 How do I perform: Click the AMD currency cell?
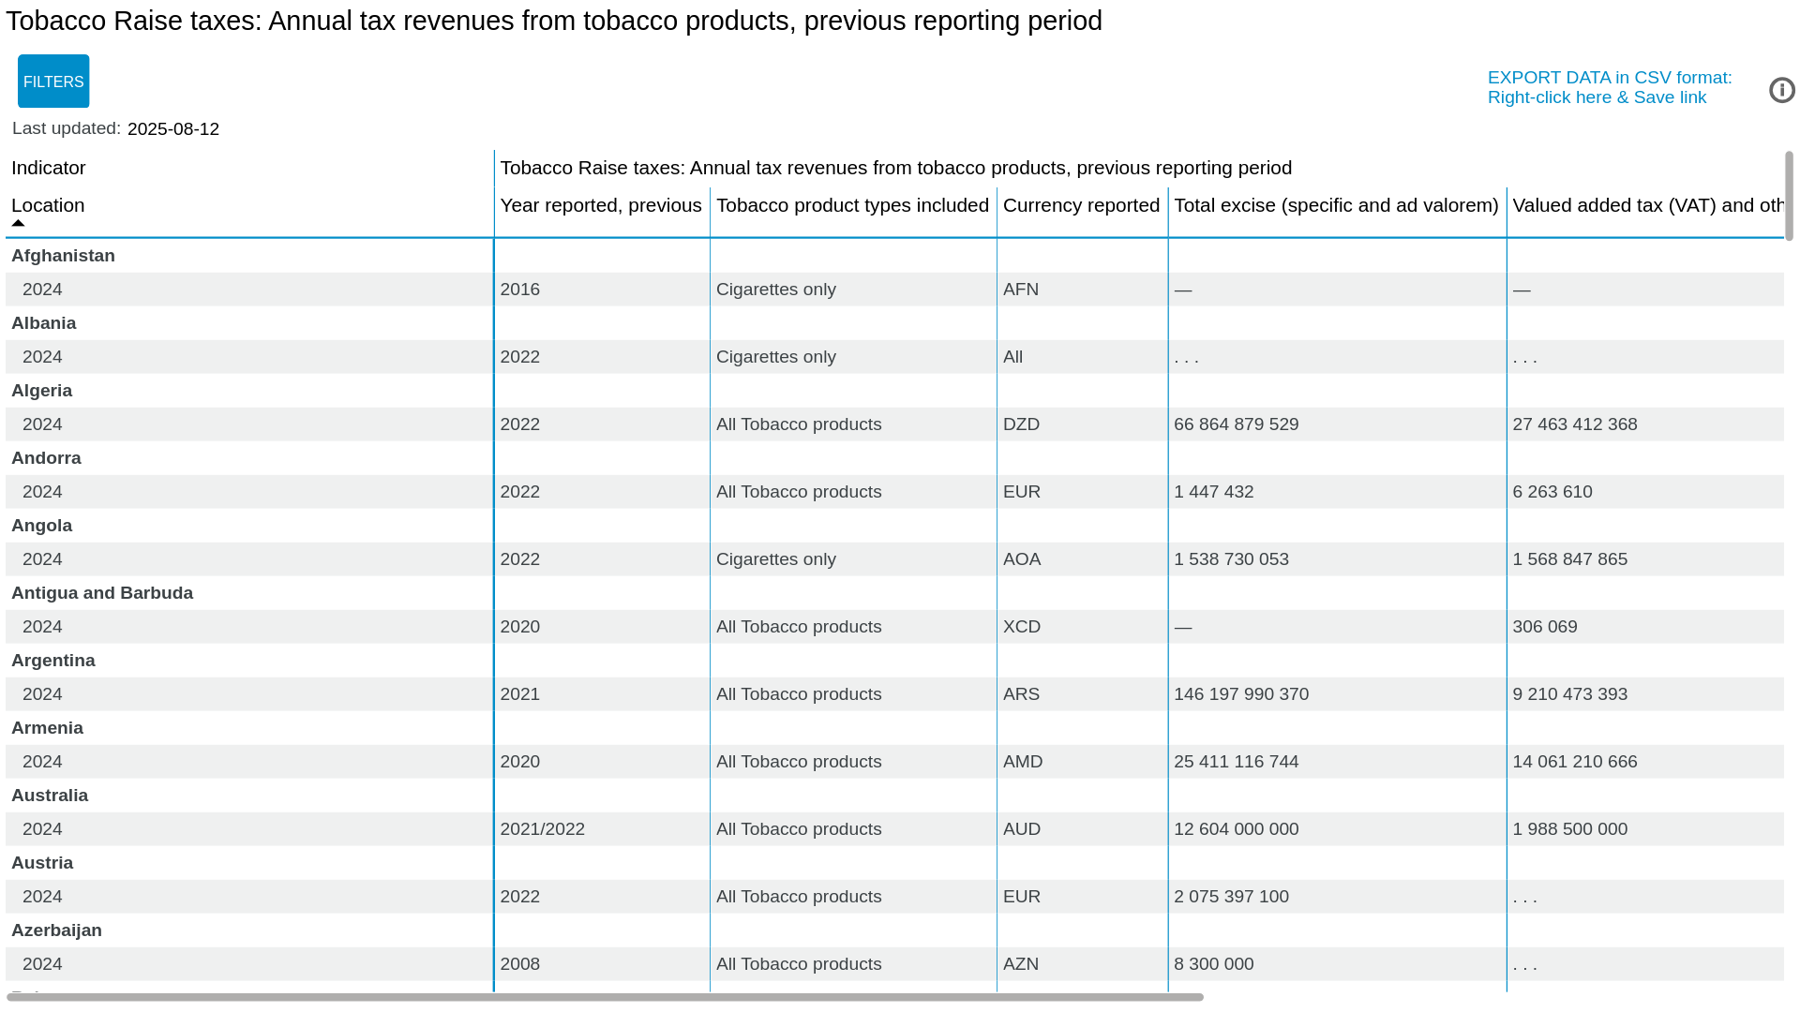(x=1023, y=762)
